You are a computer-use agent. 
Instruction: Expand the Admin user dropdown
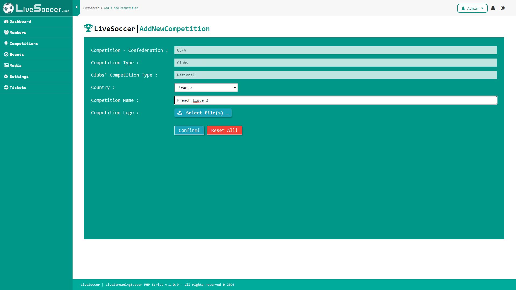[472, 8]
